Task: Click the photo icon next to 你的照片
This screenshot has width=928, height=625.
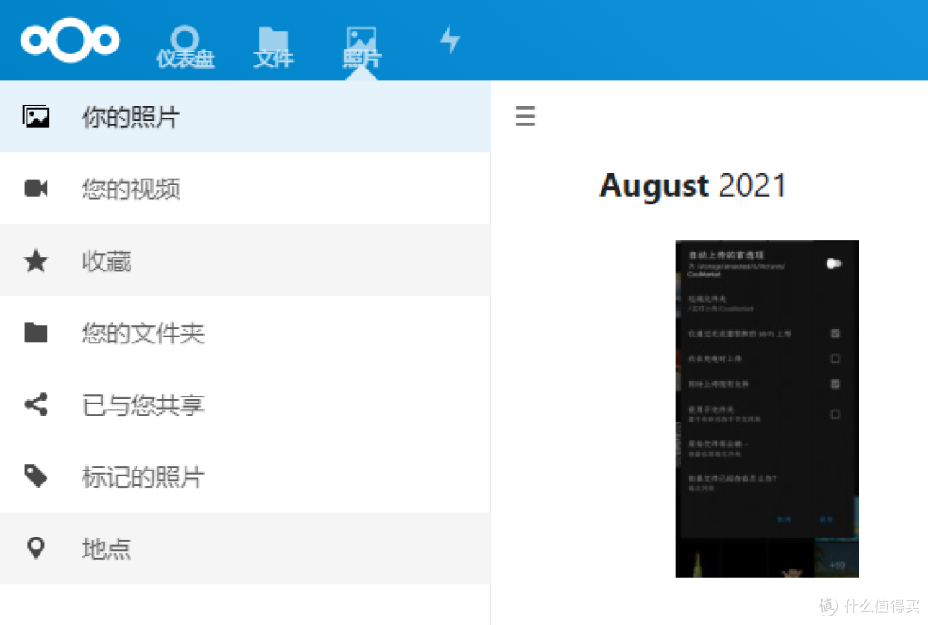Action: coord(36,116)
